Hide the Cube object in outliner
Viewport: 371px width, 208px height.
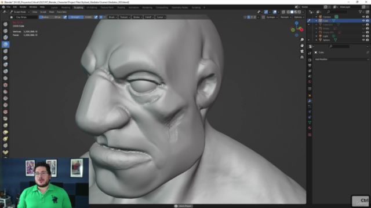363,21
